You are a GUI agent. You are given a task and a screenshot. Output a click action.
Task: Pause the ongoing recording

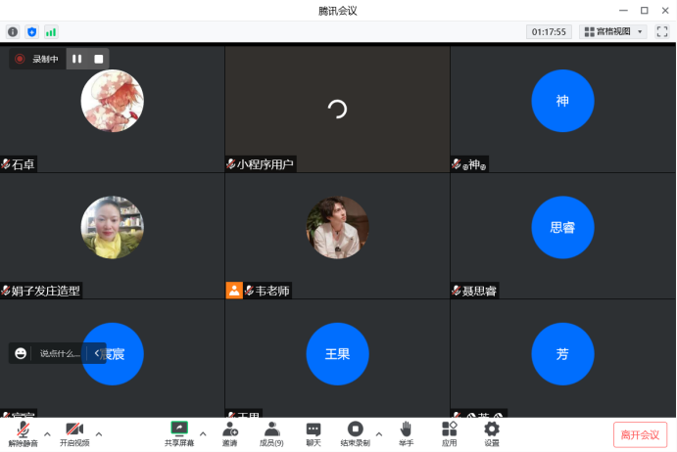tap(77, 59)
